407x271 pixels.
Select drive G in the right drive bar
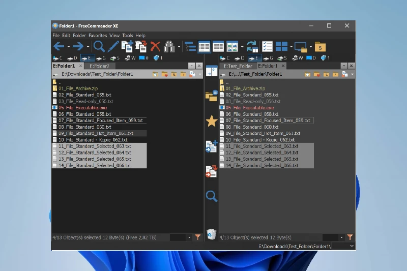[x=268, y=58]
